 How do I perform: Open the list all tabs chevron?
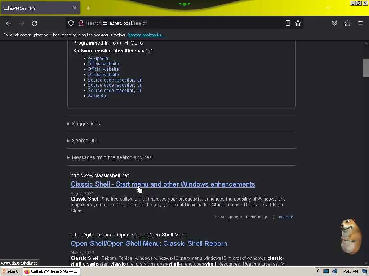pyautogui.click(x=328, y=8)
